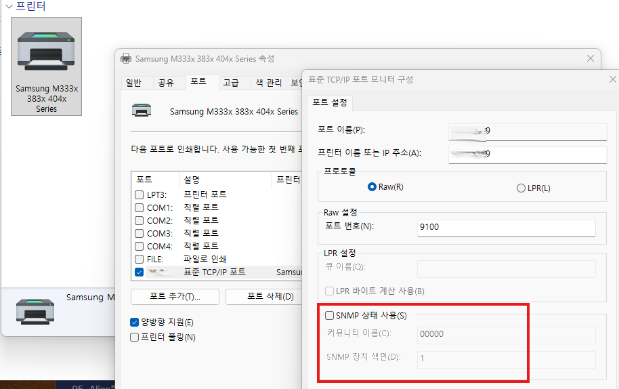Click the printer icon in bottom details pane
Screen dimensions: 619x389
click(x=35, y=312)
